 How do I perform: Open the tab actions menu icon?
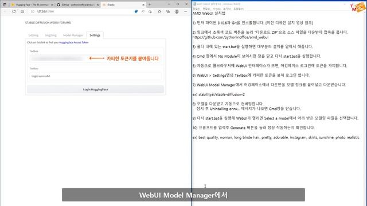coord(5,5)
